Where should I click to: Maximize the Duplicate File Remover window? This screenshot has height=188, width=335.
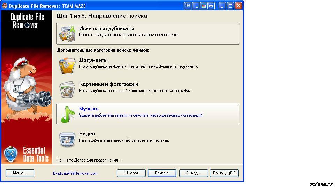coord(230,6)
